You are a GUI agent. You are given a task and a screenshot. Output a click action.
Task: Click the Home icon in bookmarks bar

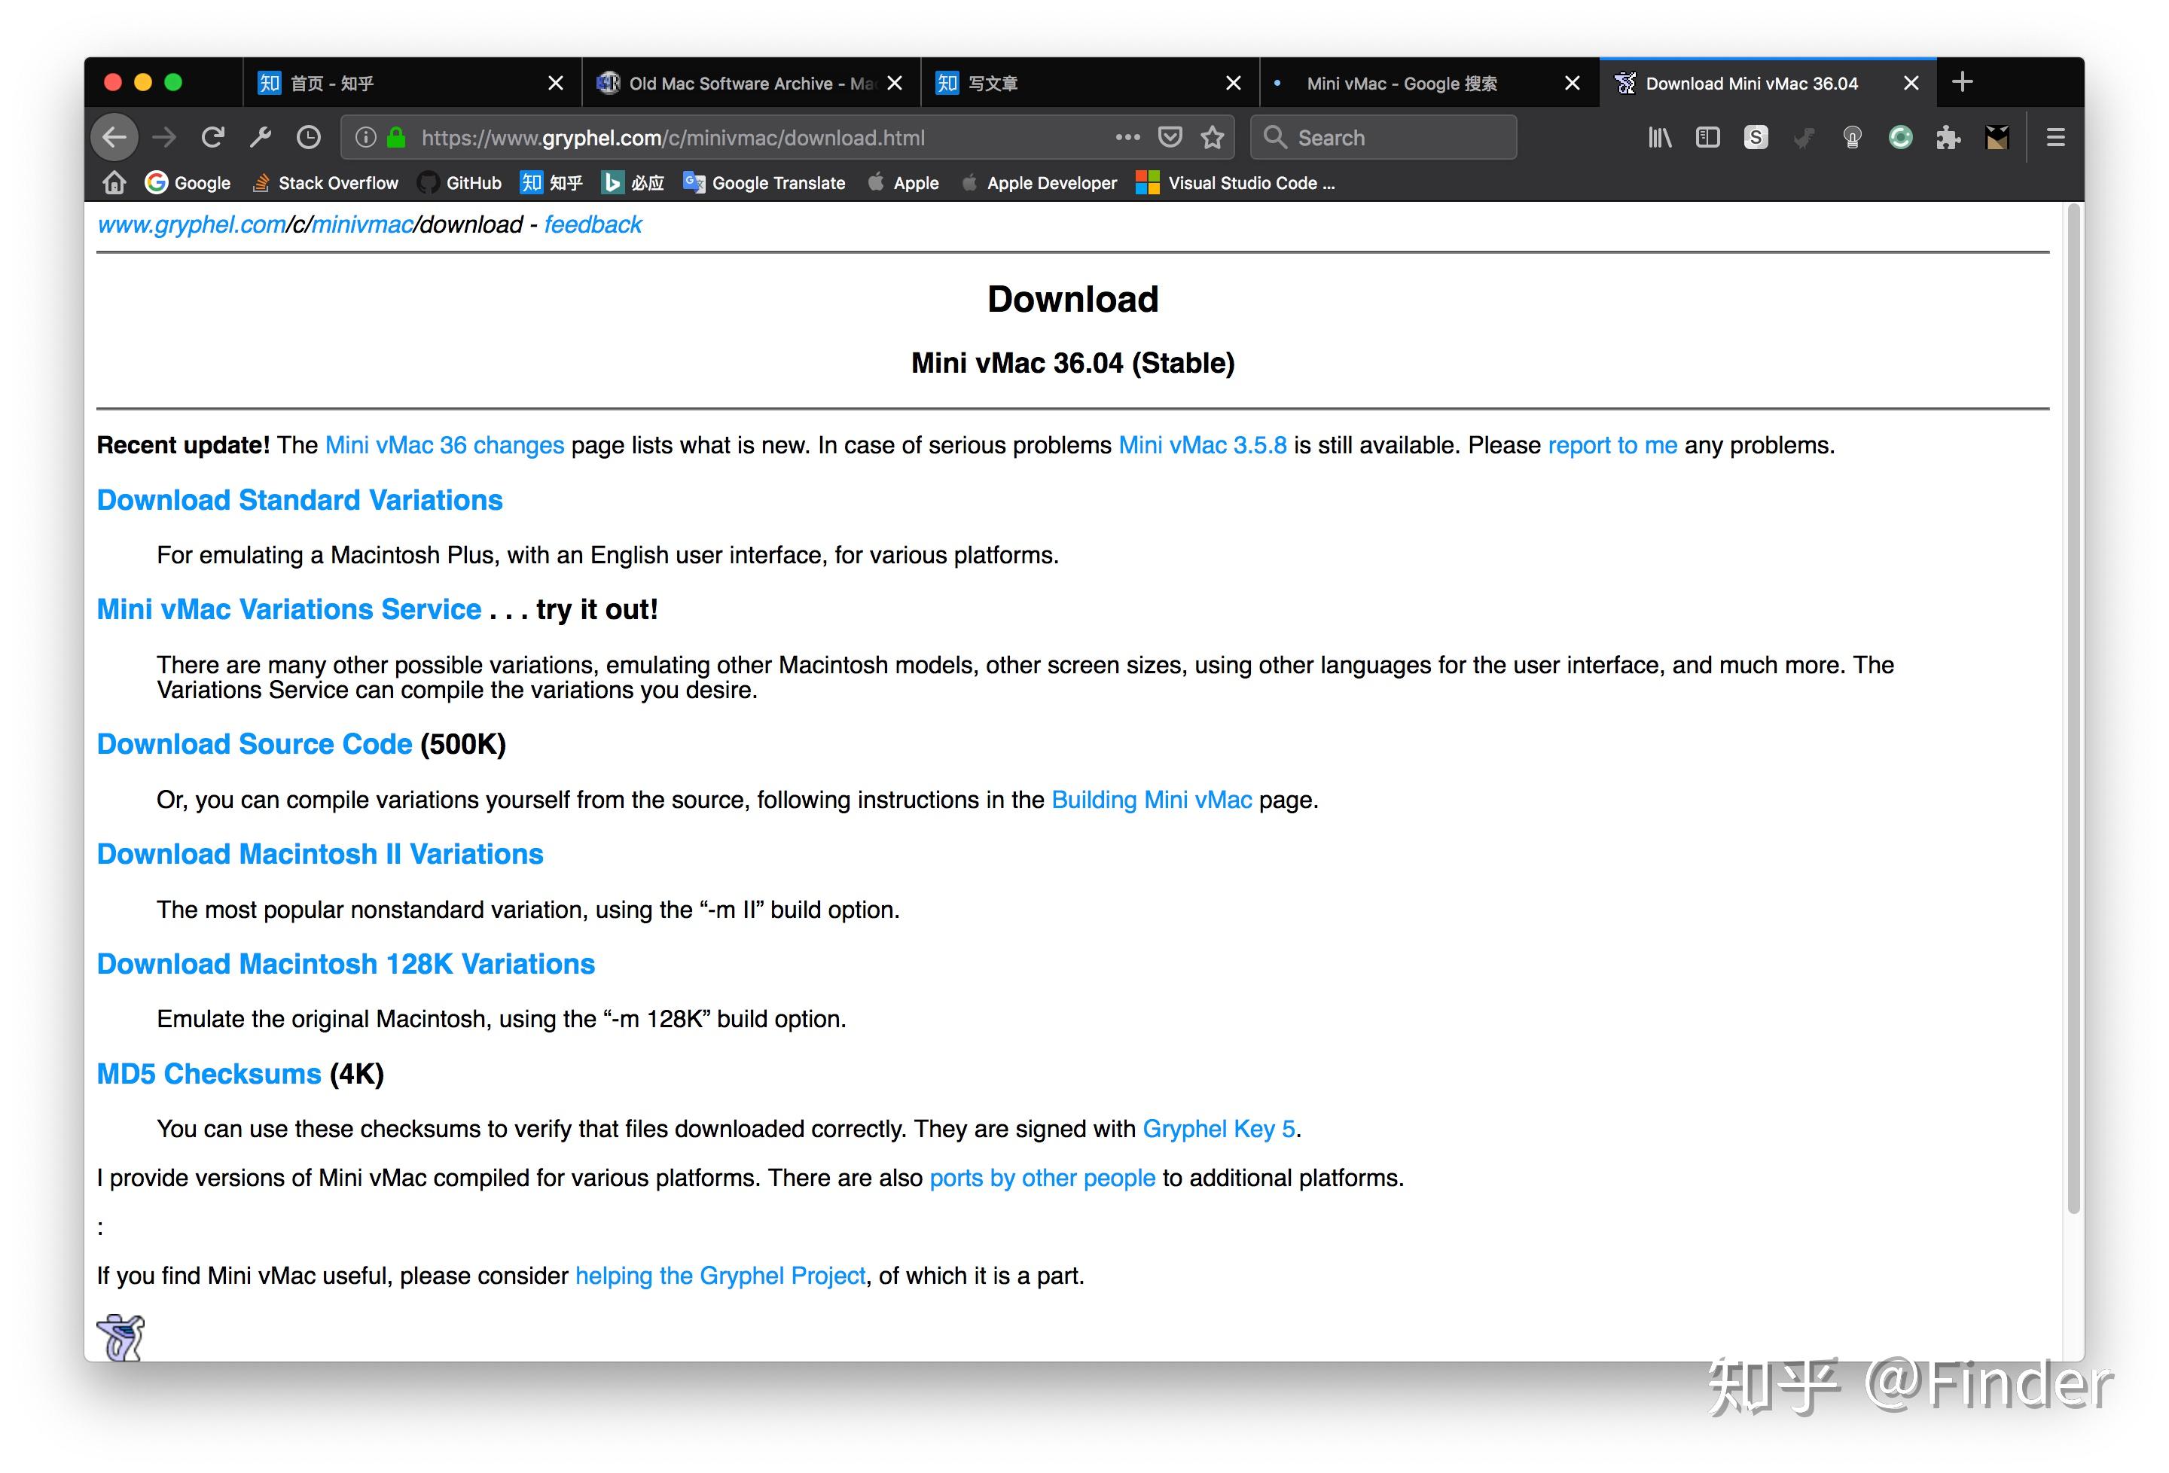pyautogui.click(x=114, y=183)
